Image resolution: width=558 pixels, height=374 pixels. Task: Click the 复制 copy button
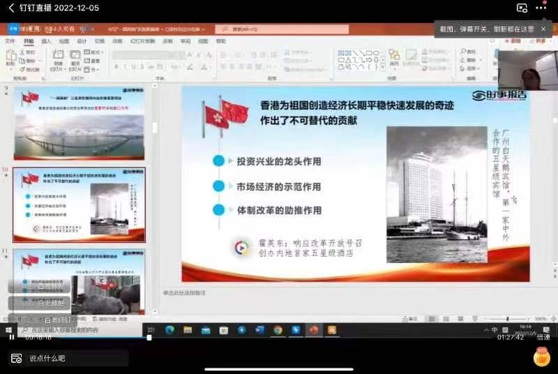coord(28,61)
